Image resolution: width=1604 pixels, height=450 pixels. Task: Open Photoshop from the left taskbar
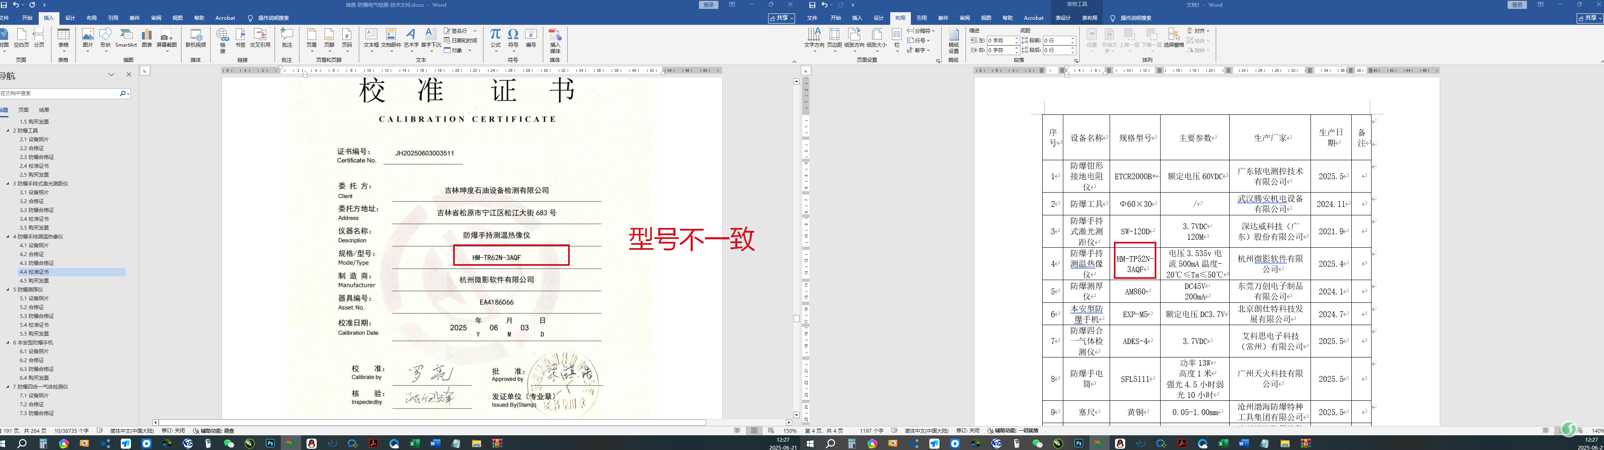coord(270,443)
